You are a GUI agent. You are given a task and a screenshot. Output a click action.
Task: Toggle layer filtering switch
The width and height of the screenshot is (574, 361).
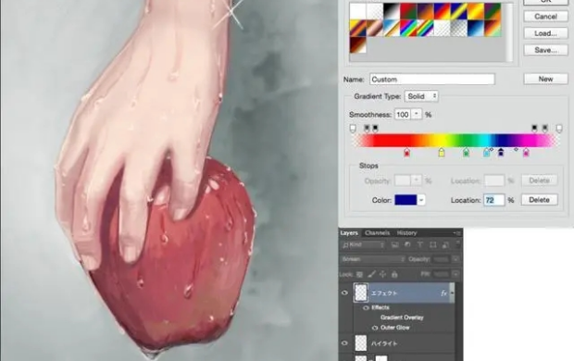(457, 243)
